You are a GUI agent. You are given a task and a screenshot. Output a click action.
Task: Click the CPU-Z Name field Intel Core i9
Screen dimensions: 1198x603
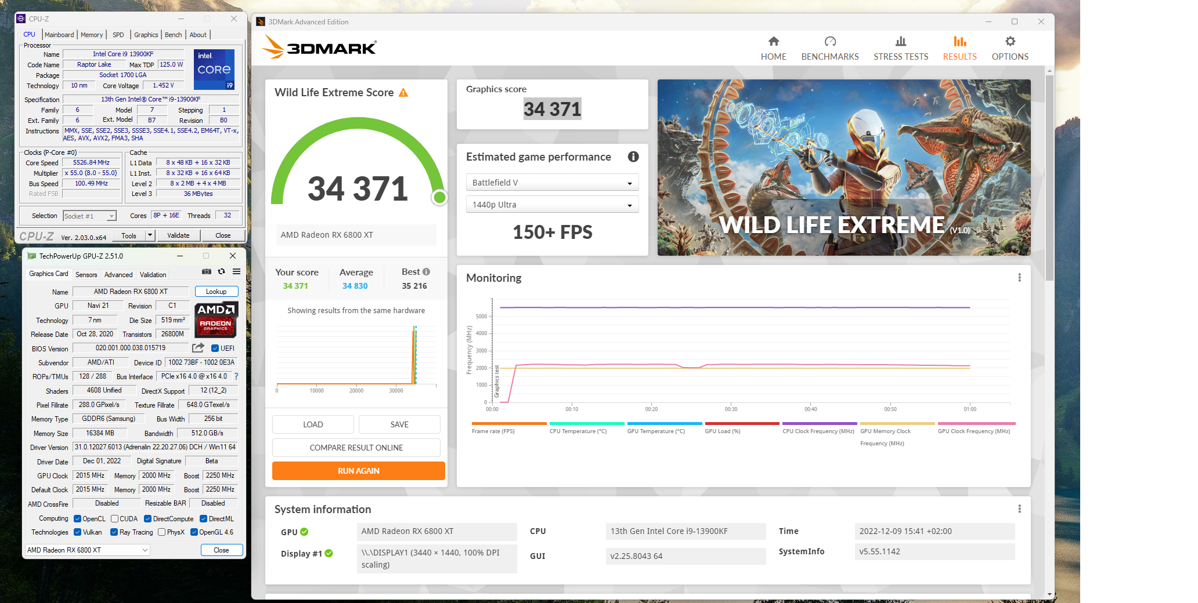[x=123, y=54]
